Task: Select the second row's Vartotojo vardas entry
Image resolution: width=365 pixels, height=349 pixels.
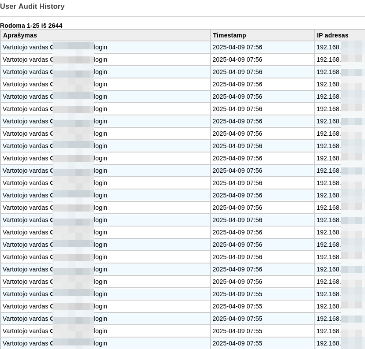Action: pyautogui.click(x=55, y=59)
